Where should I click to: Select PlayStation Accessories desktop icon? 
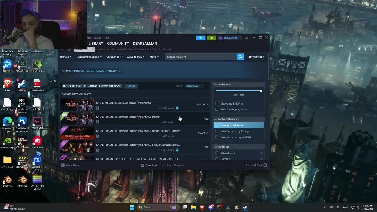(x=22, y=125)
